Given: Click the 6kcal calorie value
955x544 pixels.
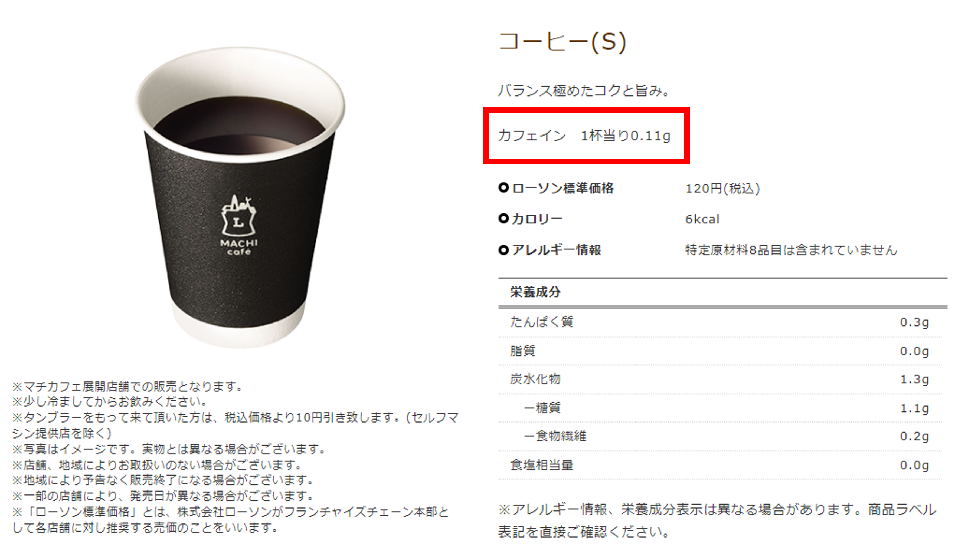Looking at the screenshot, I should coord(702,219).
